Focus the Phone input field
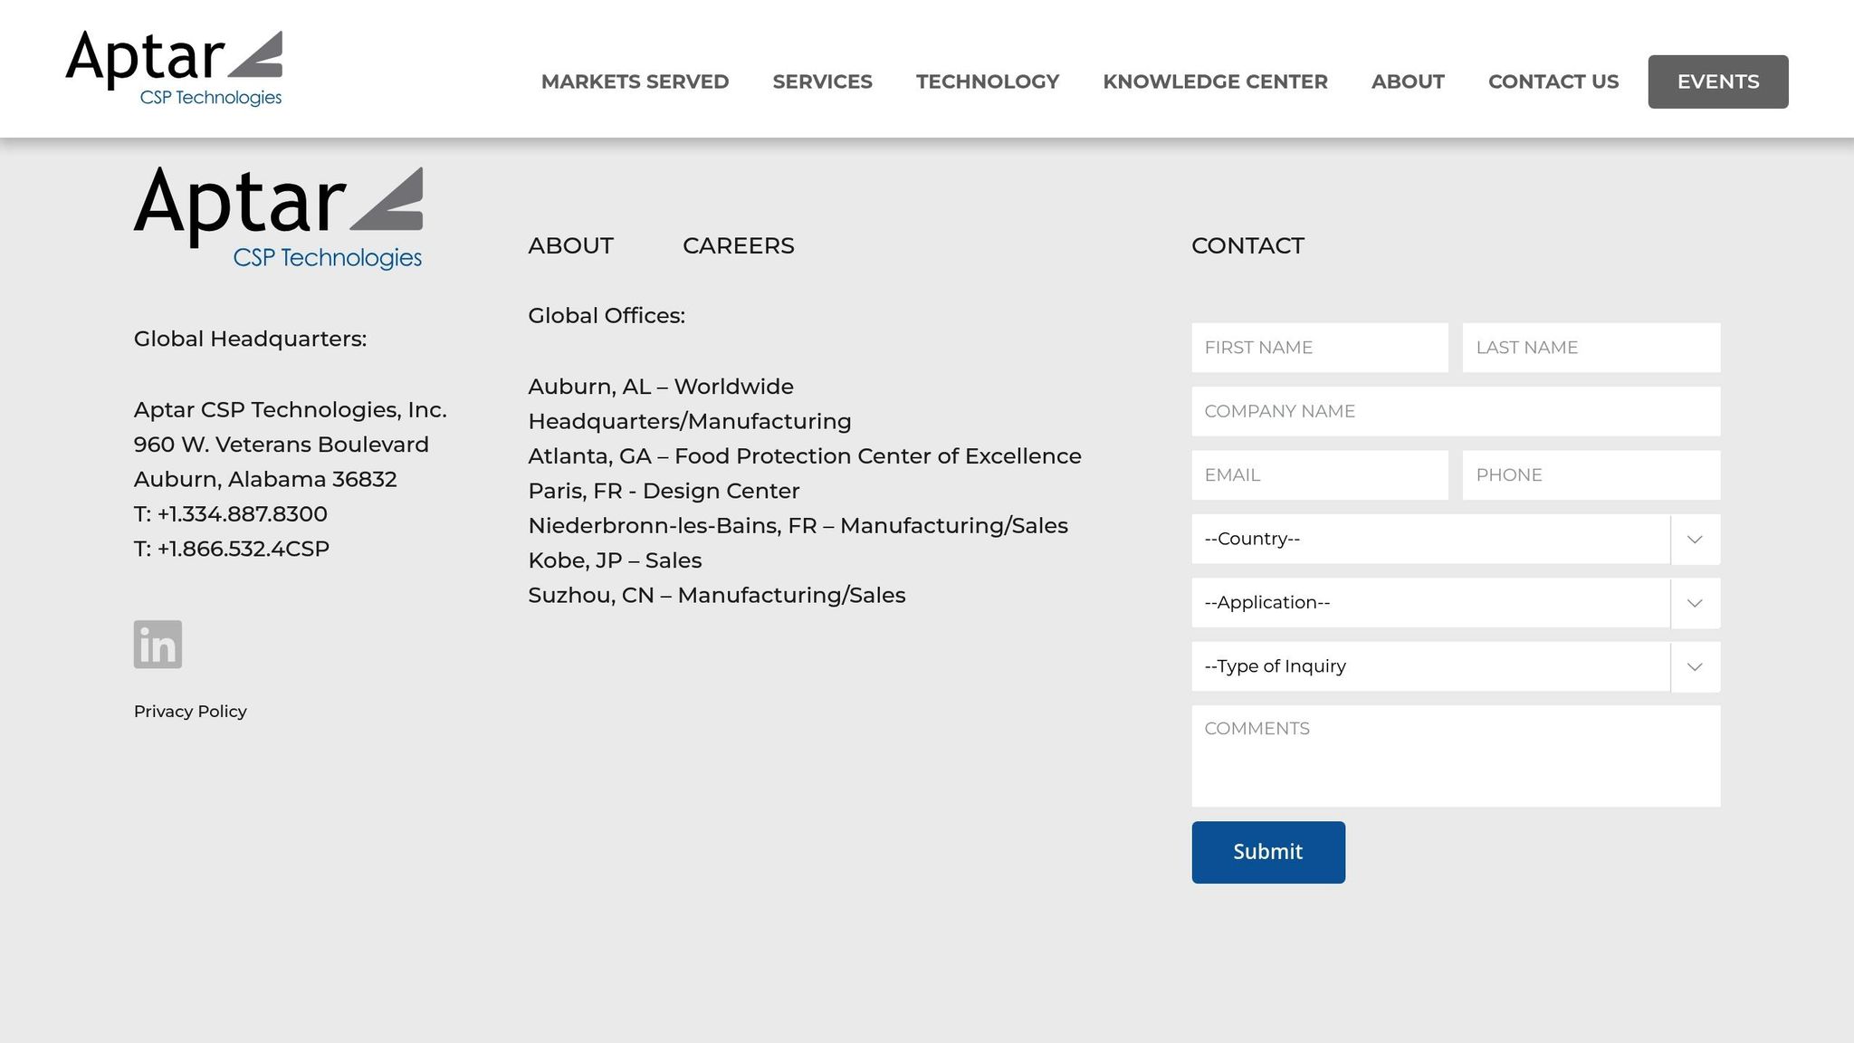The image size is (1854, 1043). click(1591, 475)
